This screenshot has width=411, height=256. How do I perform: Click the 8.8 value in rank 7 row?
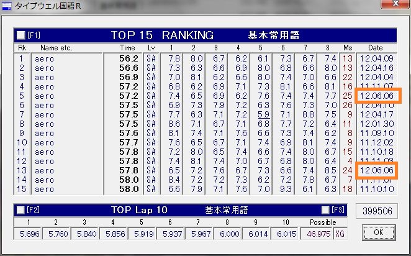pos(308,114)
